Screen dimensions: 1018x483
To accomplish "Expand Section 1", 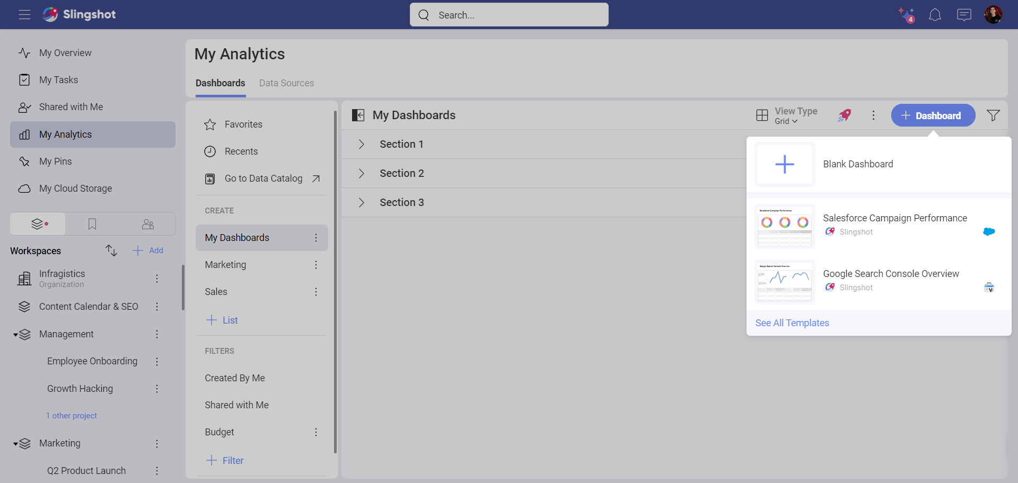I will 361,144.
